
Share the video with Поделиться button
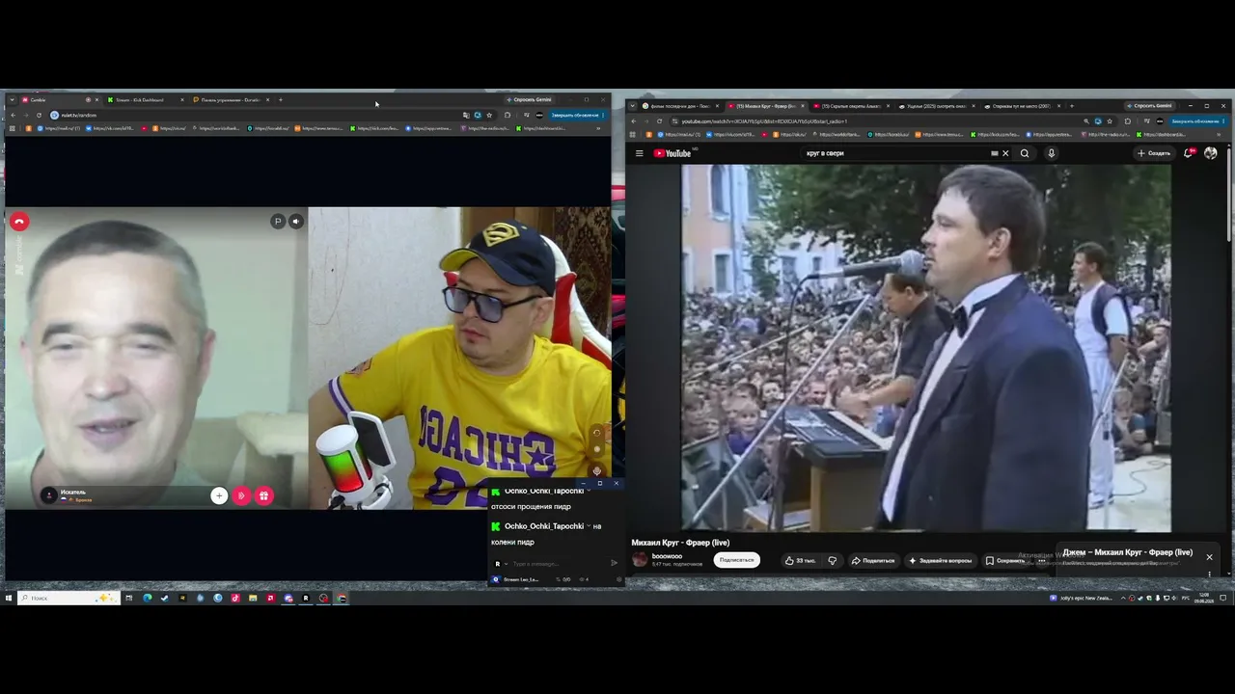click(873, 560)
